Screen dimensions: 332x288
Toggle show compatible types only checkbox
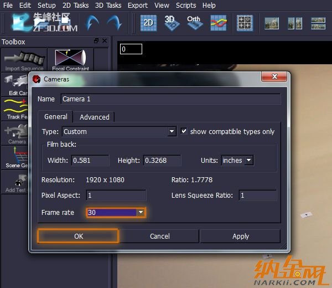(x=184, y=131)
